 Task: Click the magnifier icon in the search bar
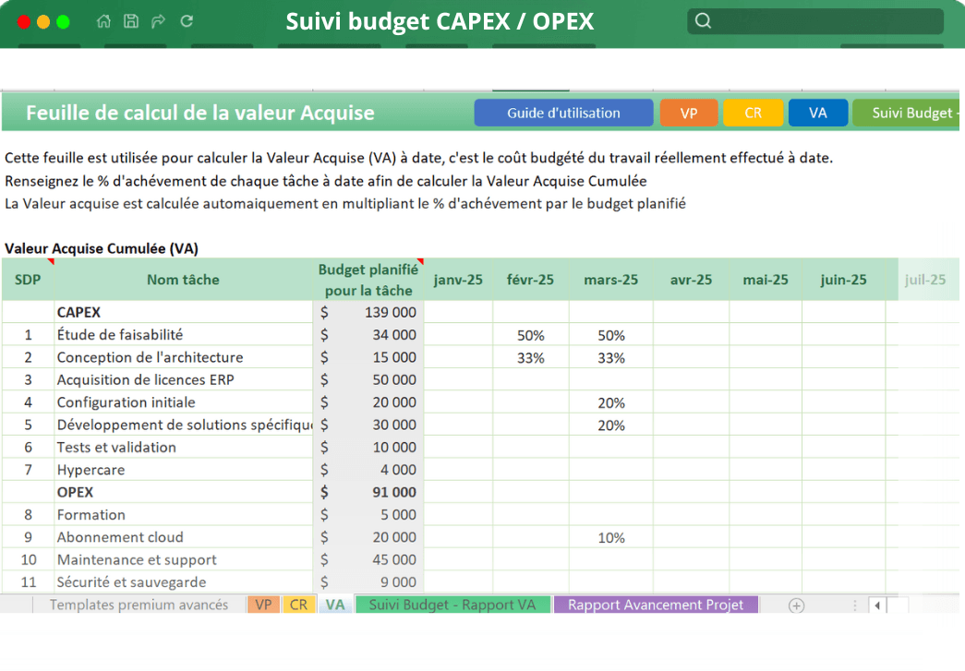tap(703, 19)
